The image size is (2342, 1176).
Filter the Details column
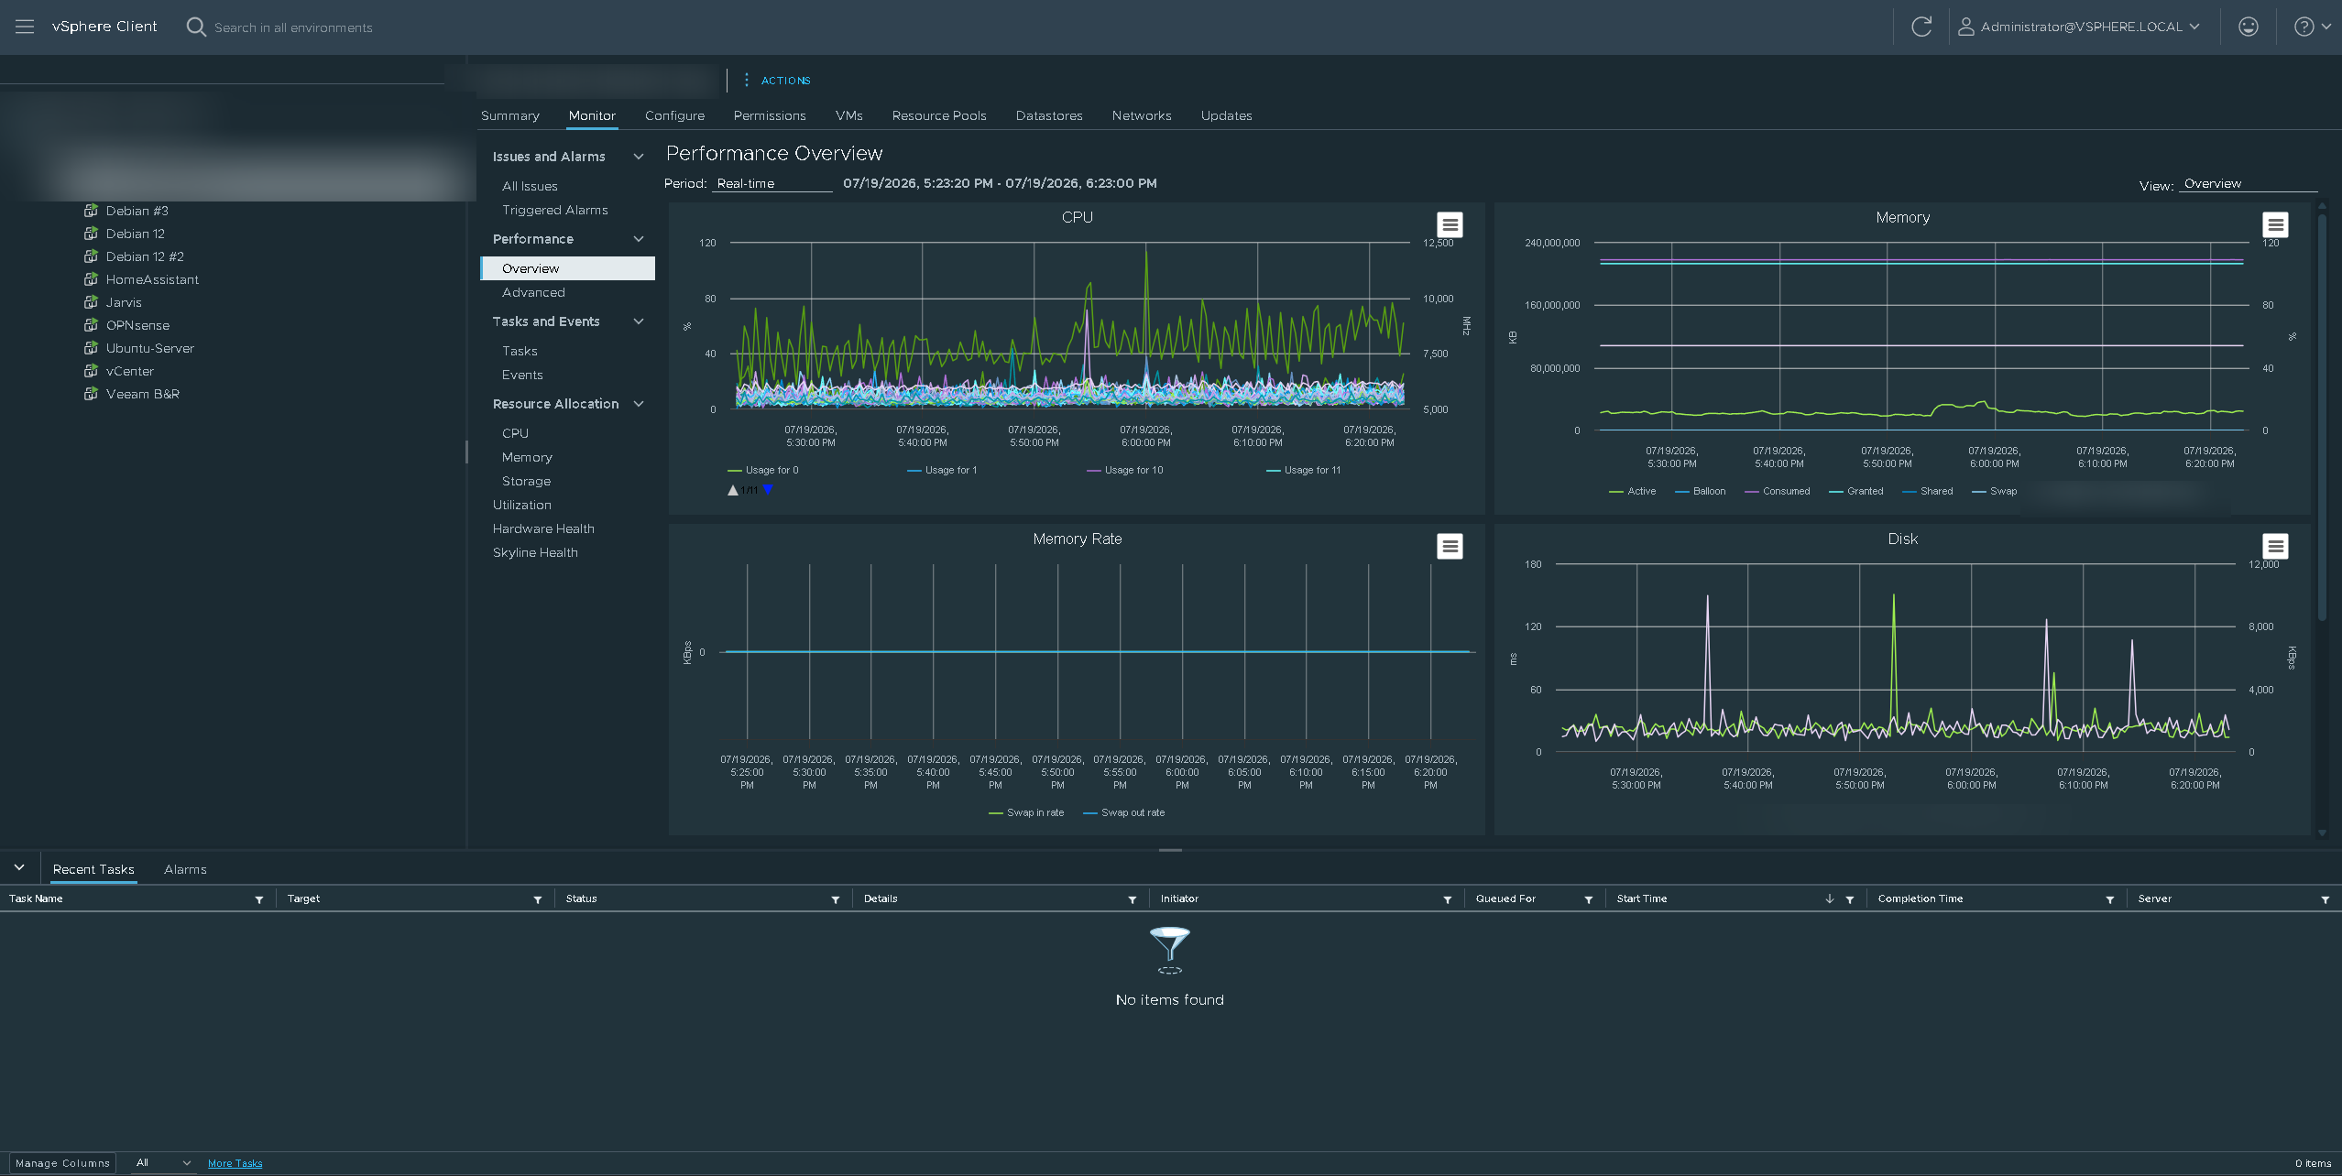pyautogui.click(x=1133, y=899)
